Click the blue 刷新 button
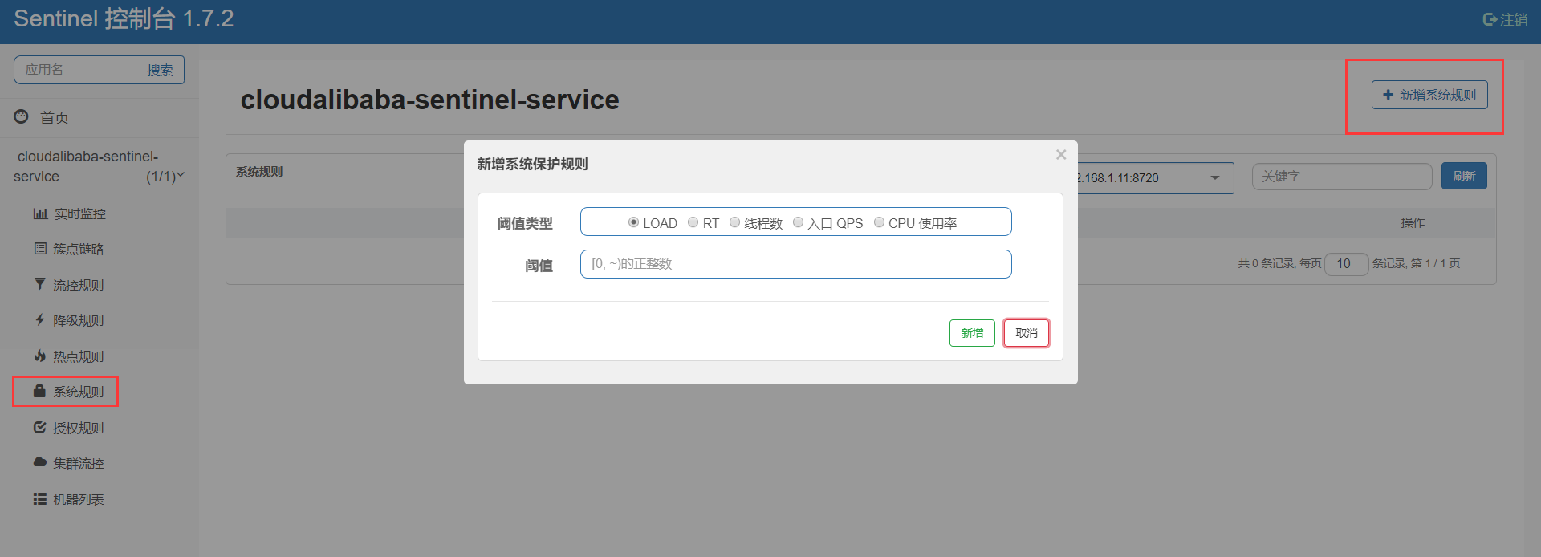Image resolution: width=1541 pixels, height=557 pixels. point(1464,176)
